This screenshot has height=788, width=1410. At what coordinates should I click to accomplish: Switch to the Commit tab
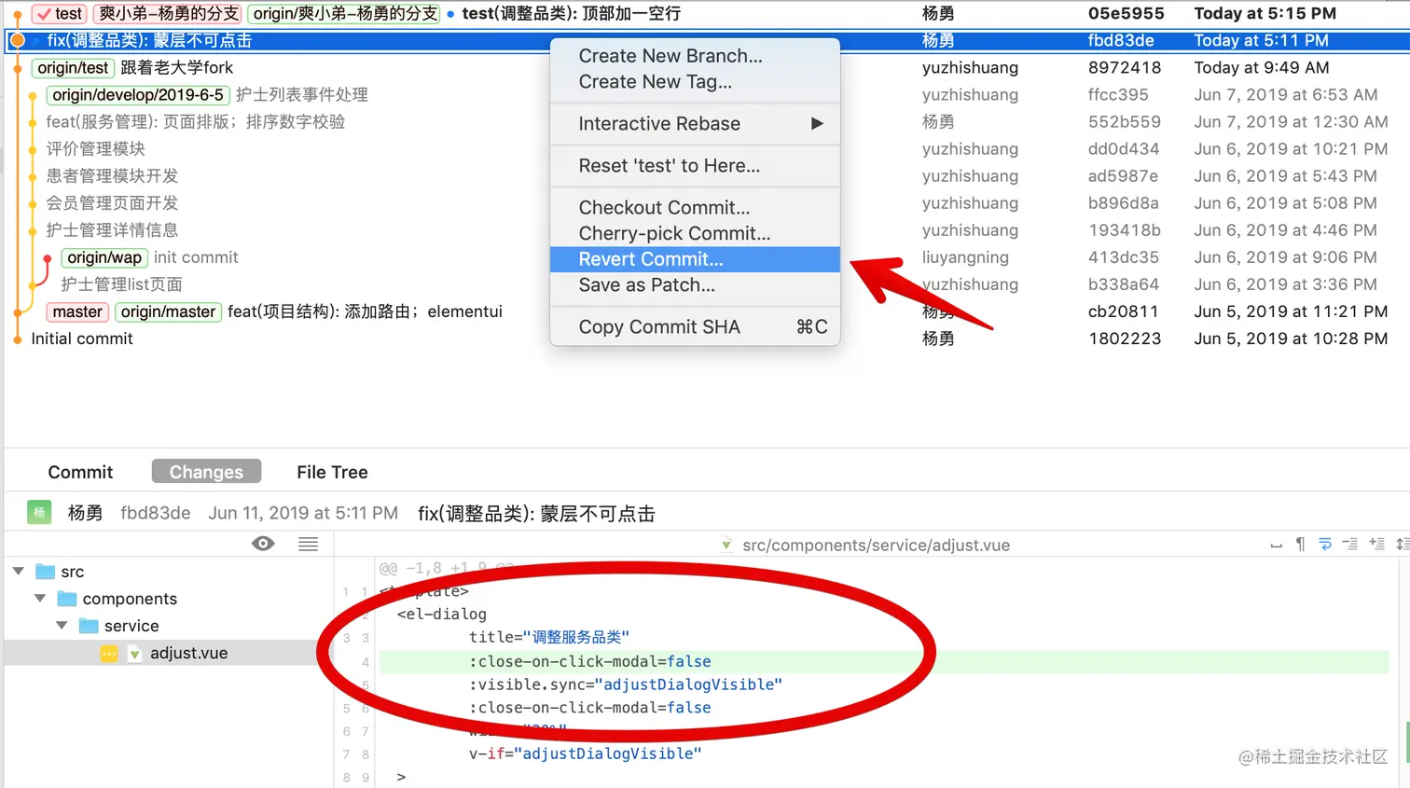pos(80,472)
